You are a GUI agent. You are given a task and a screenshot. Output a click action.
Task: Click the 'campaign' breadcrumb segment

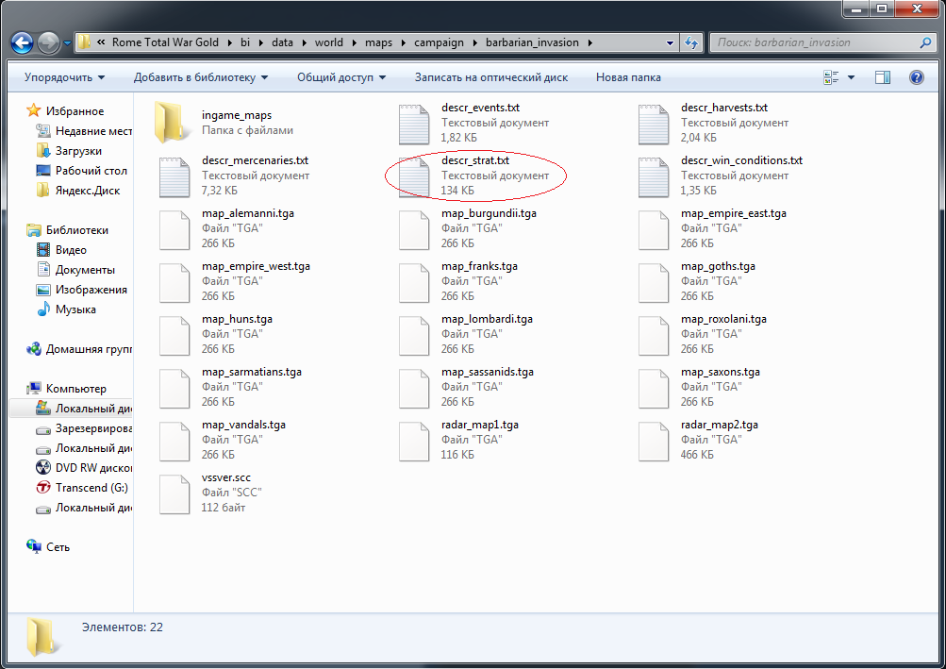pyautogui.click(x=440, y=42)
